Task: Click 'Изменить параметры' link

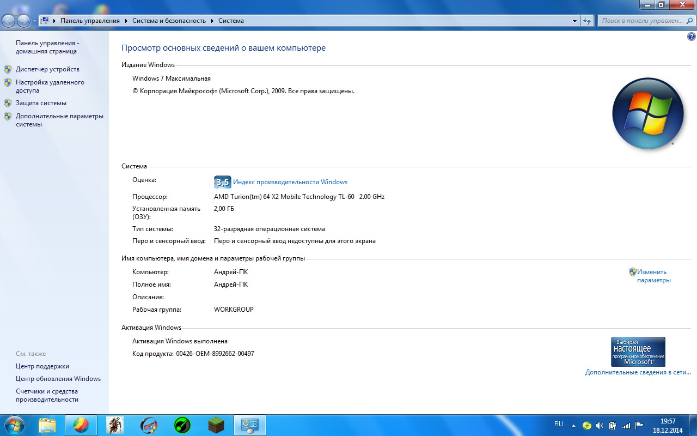Action: (654, 276)
